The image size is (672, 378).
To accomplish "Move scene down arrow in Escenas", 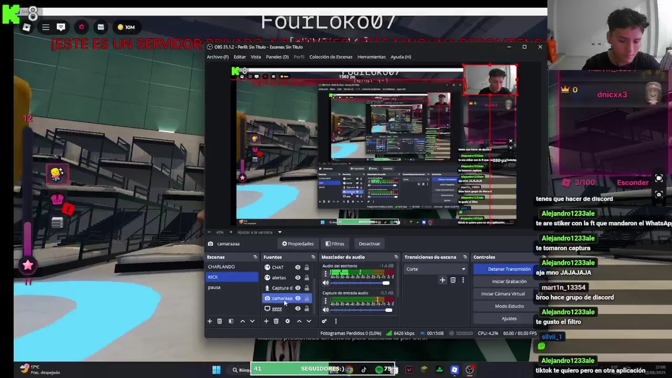I will [x=252, y=321].
